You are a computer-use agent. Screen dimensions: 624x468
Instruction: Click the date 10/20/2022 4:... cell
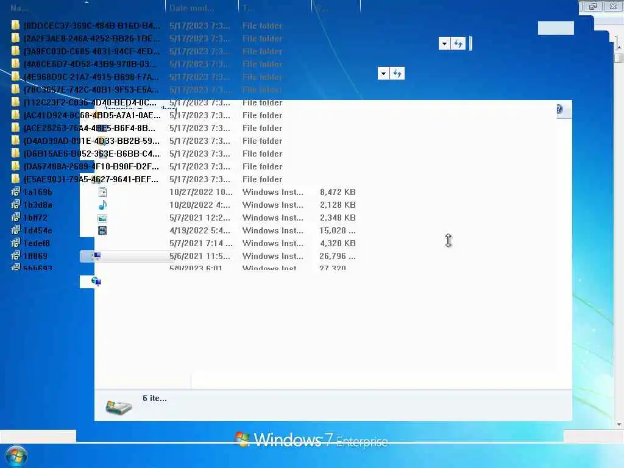200,205
